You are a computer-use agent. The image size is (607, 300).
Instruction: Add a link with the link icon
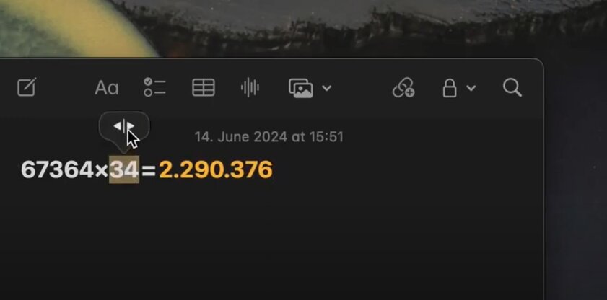click(x=403, y=88)
